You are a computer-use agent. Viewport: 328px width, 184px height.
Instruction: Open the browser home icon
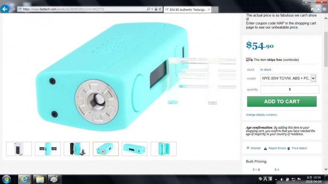312,9
